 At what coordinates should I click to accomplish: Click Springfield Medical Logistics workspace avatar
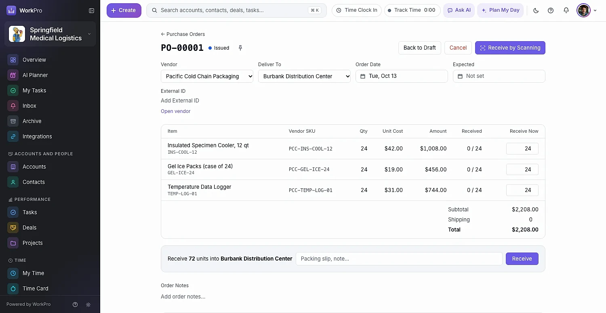coord(17,34)
